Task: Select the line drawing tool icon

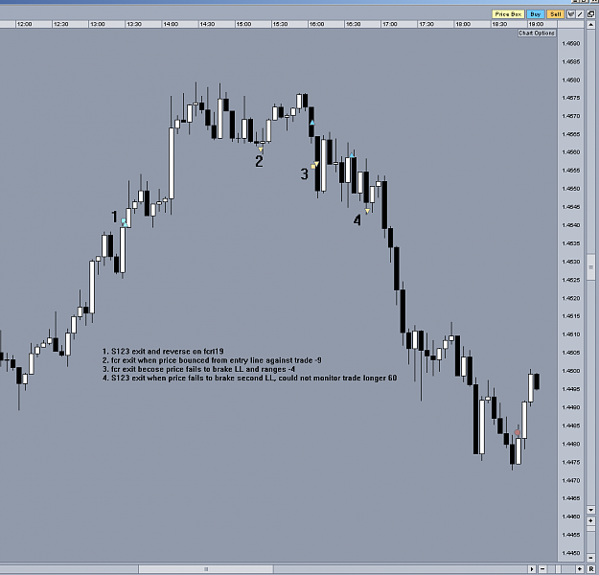Action: click(580, 14)
